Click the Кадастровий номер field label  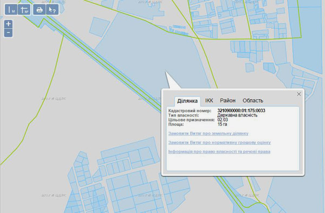click(x=190, y=111)
